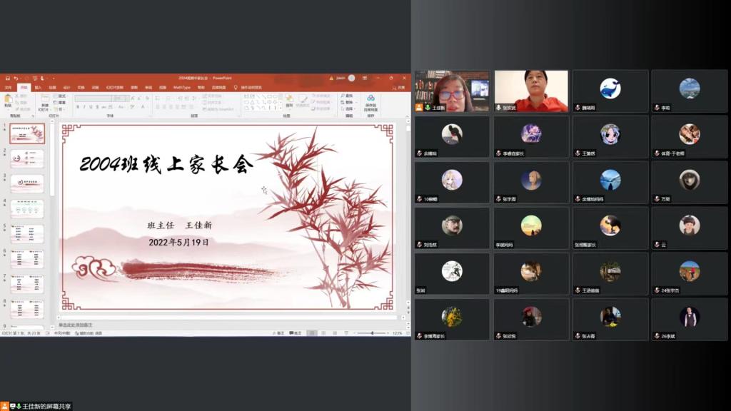Click the Save icon in Quick Access Toolbar
731x411 pixels.
[9, 76]
